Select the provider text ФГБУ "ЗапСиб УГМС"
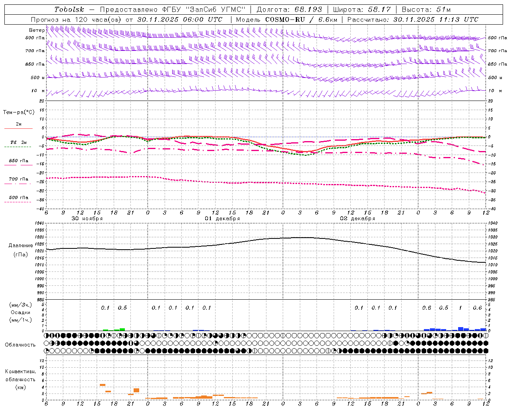The width and height of the screenshot is (509, 407). (204, 10)
